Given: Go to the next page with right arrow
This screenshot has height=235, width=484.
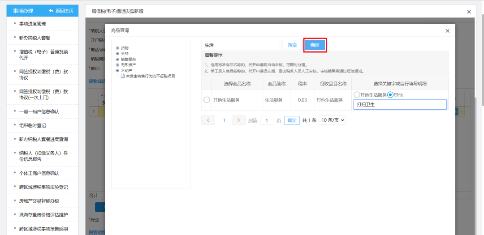Looking at the screenshot, I should click(x=239, y=120).
